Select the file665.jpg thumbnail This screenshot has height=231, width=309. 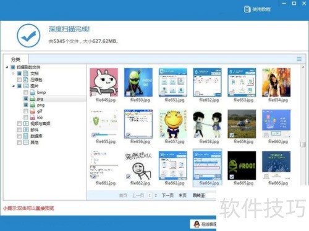coord(242,165)
